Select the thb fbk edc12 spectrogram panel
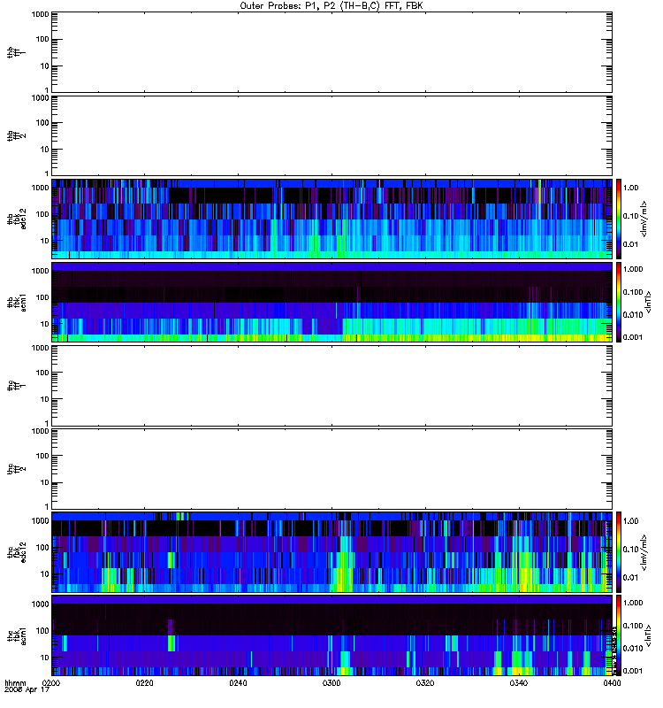The image size is (663, 708). click(x=332, y=219)
